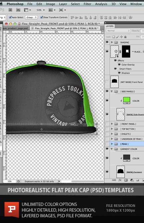
Task: Hide the Color Overlay effect
Action: click(119, 65)
